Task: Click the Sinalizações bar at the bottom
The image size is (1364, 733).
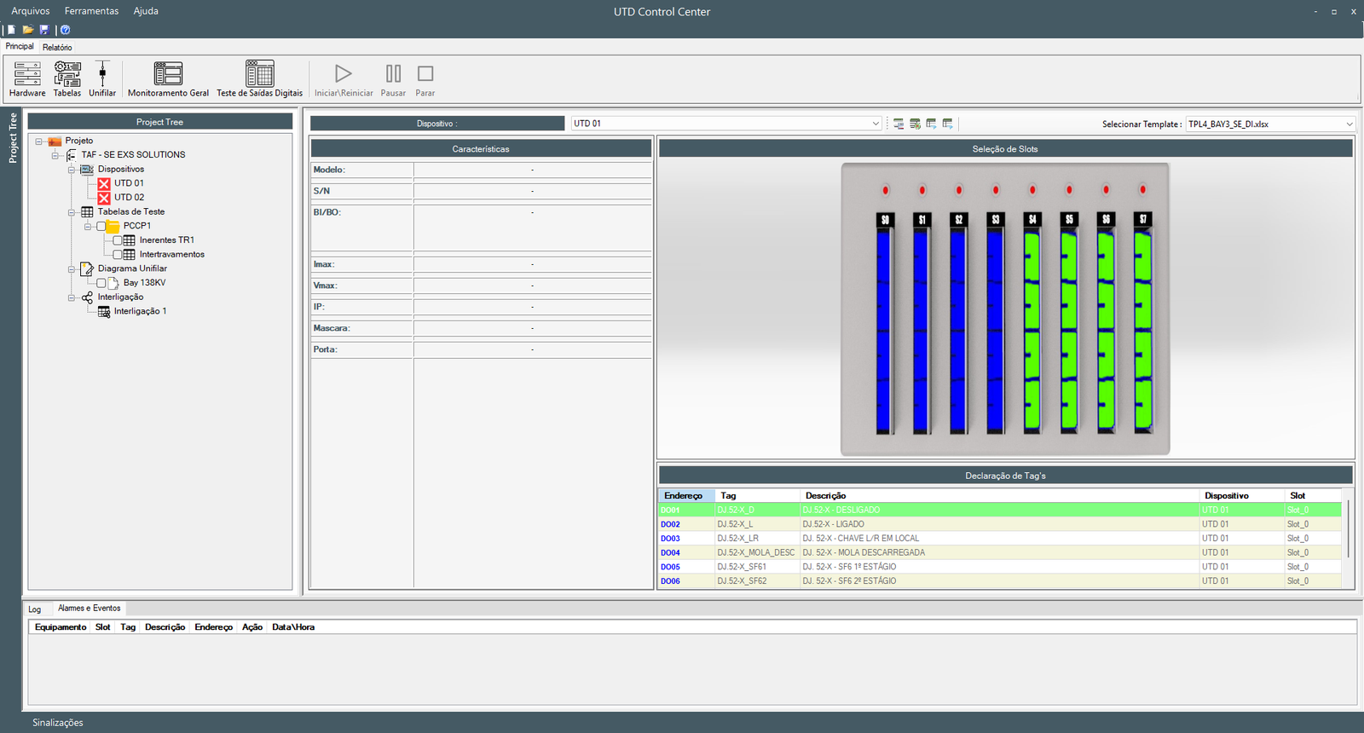Action: 58,723
